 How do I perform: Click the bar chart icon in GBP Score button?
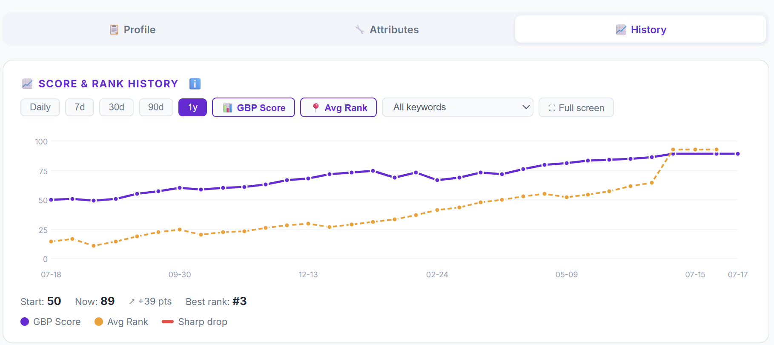pyautogui.click(x=228, y=108)
